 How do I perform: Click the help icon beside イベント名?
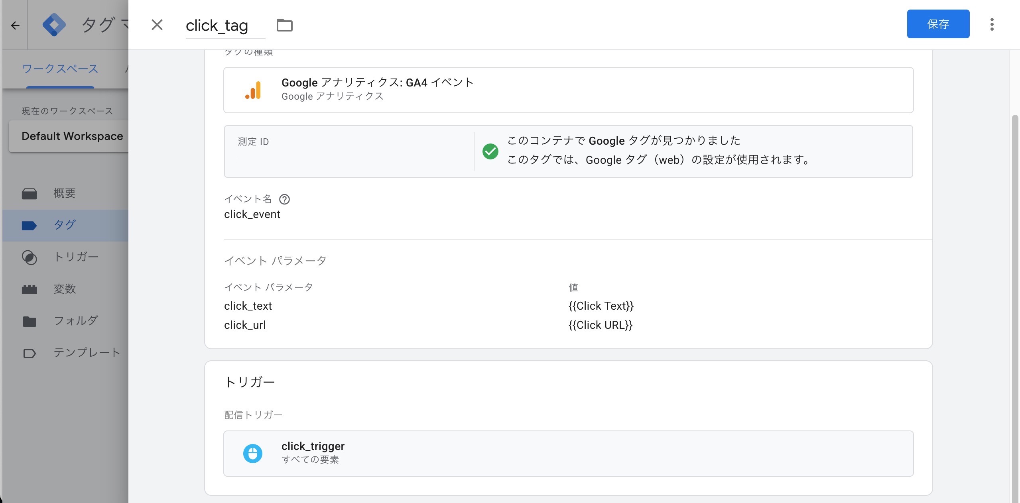(x=284, y=199)
